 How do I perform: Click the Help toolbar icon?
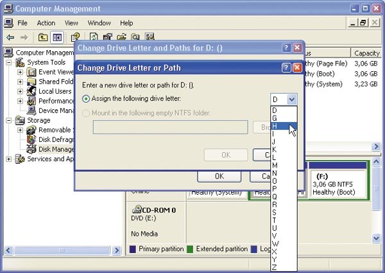(75, 38)
